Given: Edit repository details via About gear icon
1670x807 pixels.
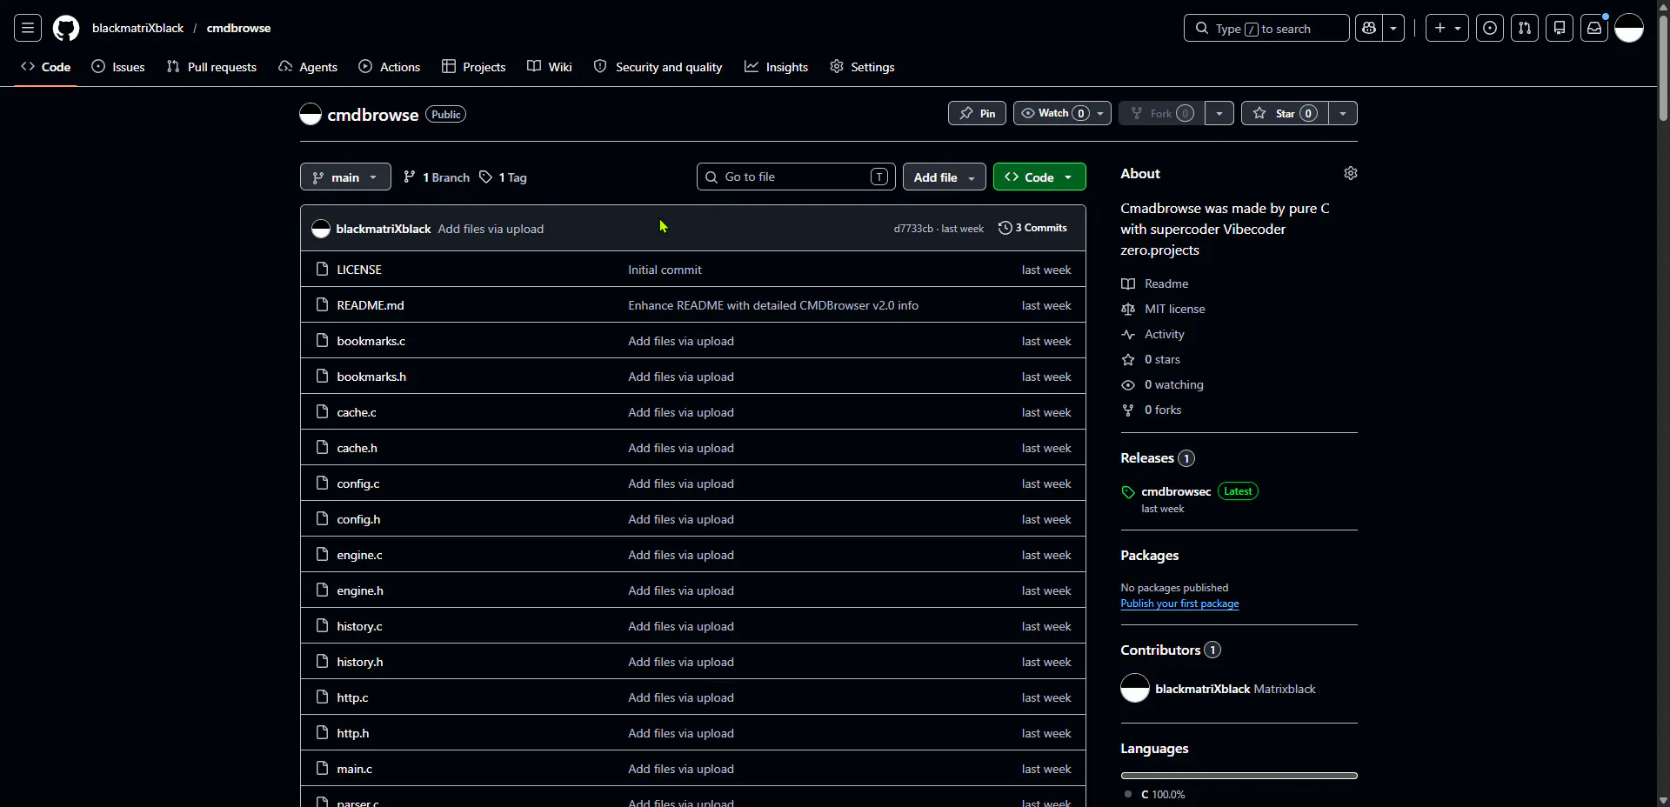Looking at the screenshot, I should pyautogui.click(x=1351, y=173).
